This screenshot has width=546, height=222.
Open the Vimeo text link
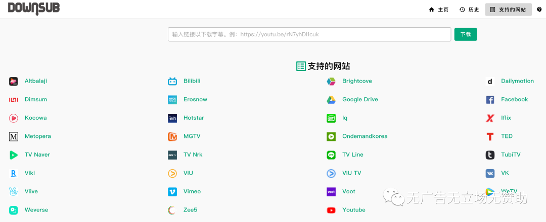[x=192, y=191]
